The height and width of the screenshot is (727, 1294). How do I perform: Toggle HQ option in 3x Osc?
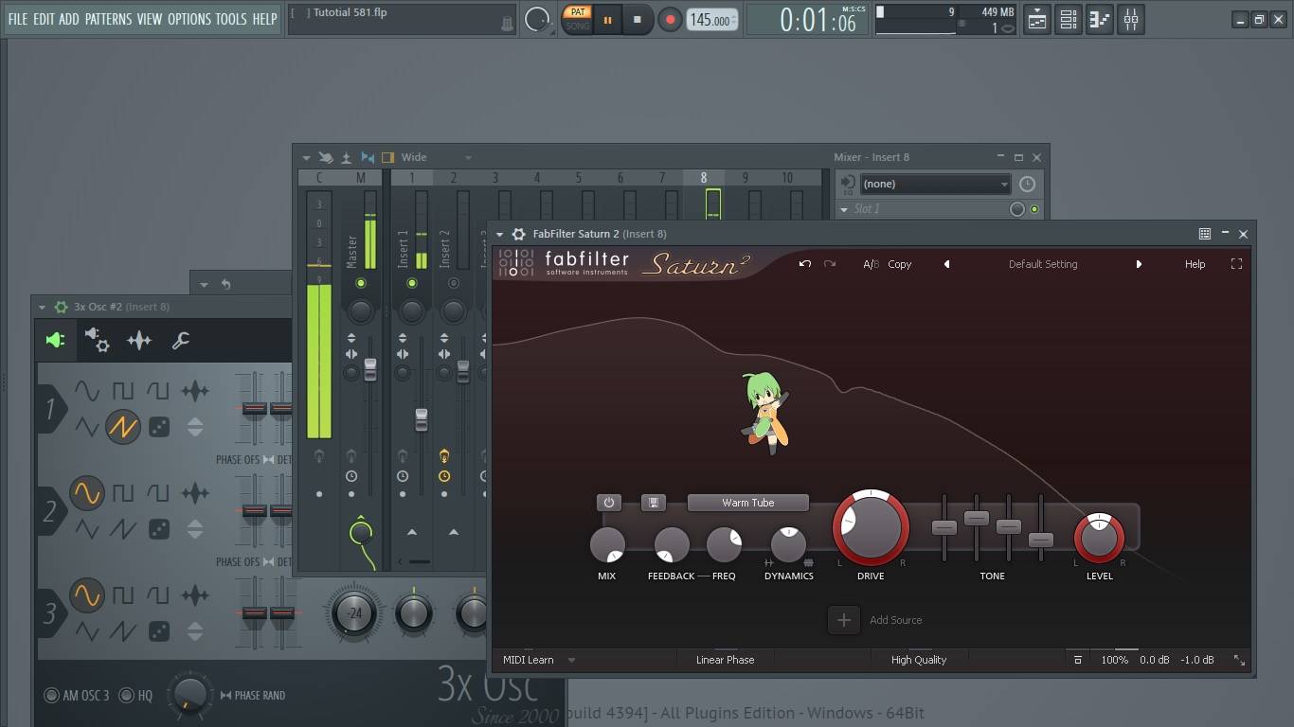137,696
